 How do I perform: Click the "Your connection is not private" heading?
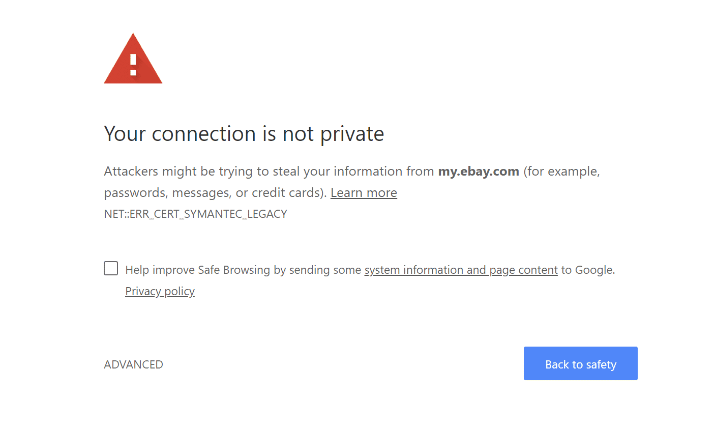(244, 133)
